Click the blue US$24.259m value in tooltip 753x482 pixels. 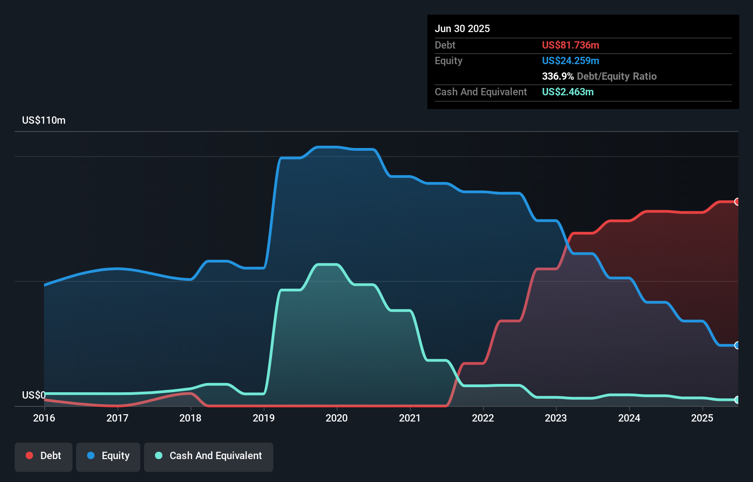tap(571, 60)
